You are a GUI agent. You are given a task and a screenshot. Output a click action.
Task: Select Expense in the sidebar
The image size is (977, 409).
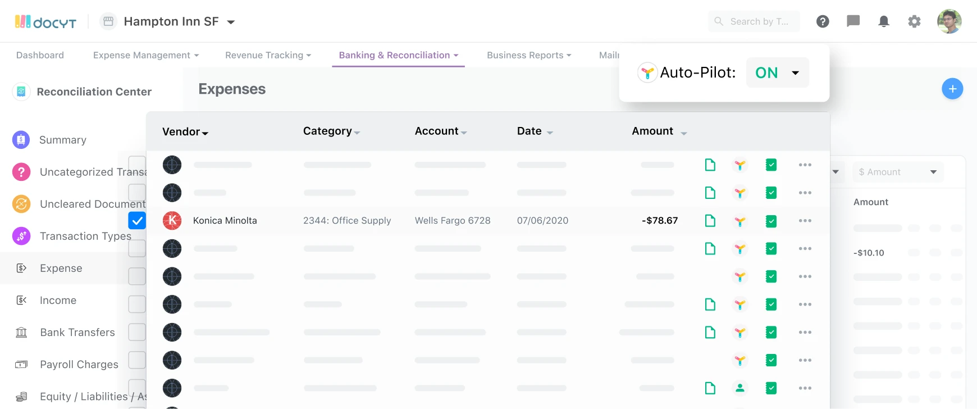click(x=61, y=268)
